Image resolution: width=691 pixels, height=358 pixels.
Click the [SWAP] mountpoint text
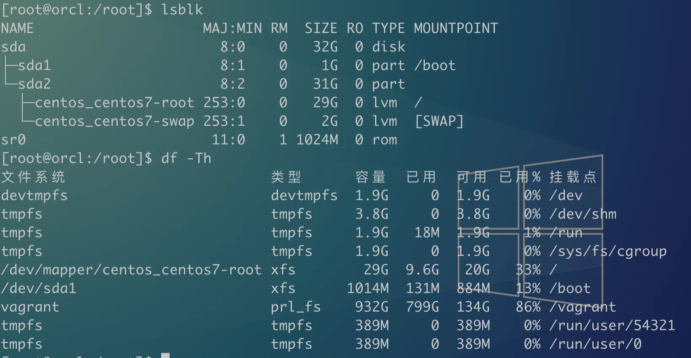[x=439, y=121]
